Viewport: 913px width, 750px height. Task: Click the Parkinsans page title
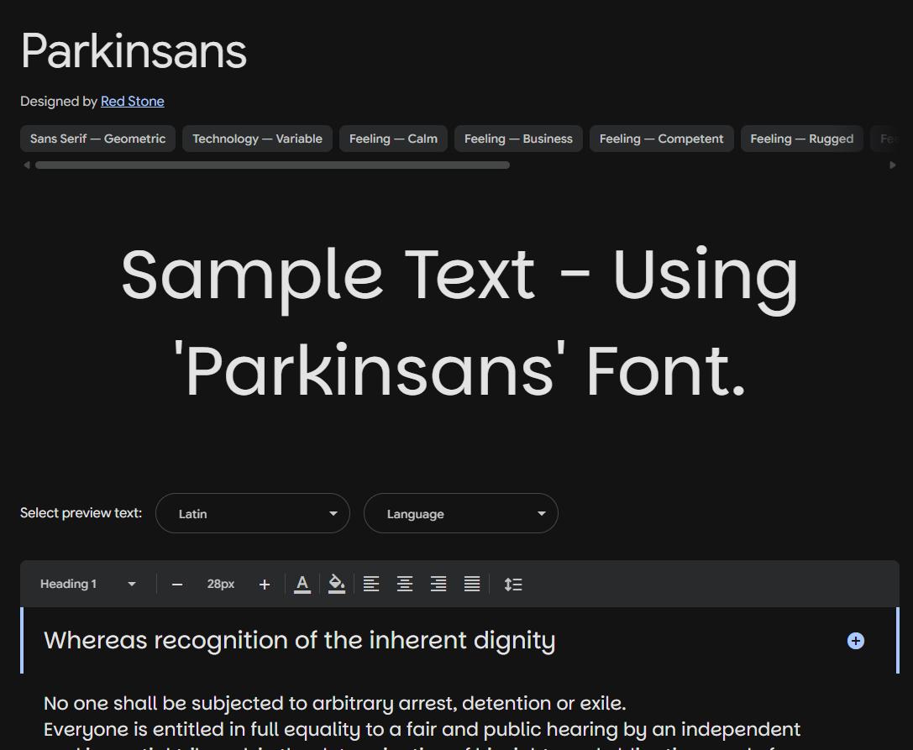[134, 51]
